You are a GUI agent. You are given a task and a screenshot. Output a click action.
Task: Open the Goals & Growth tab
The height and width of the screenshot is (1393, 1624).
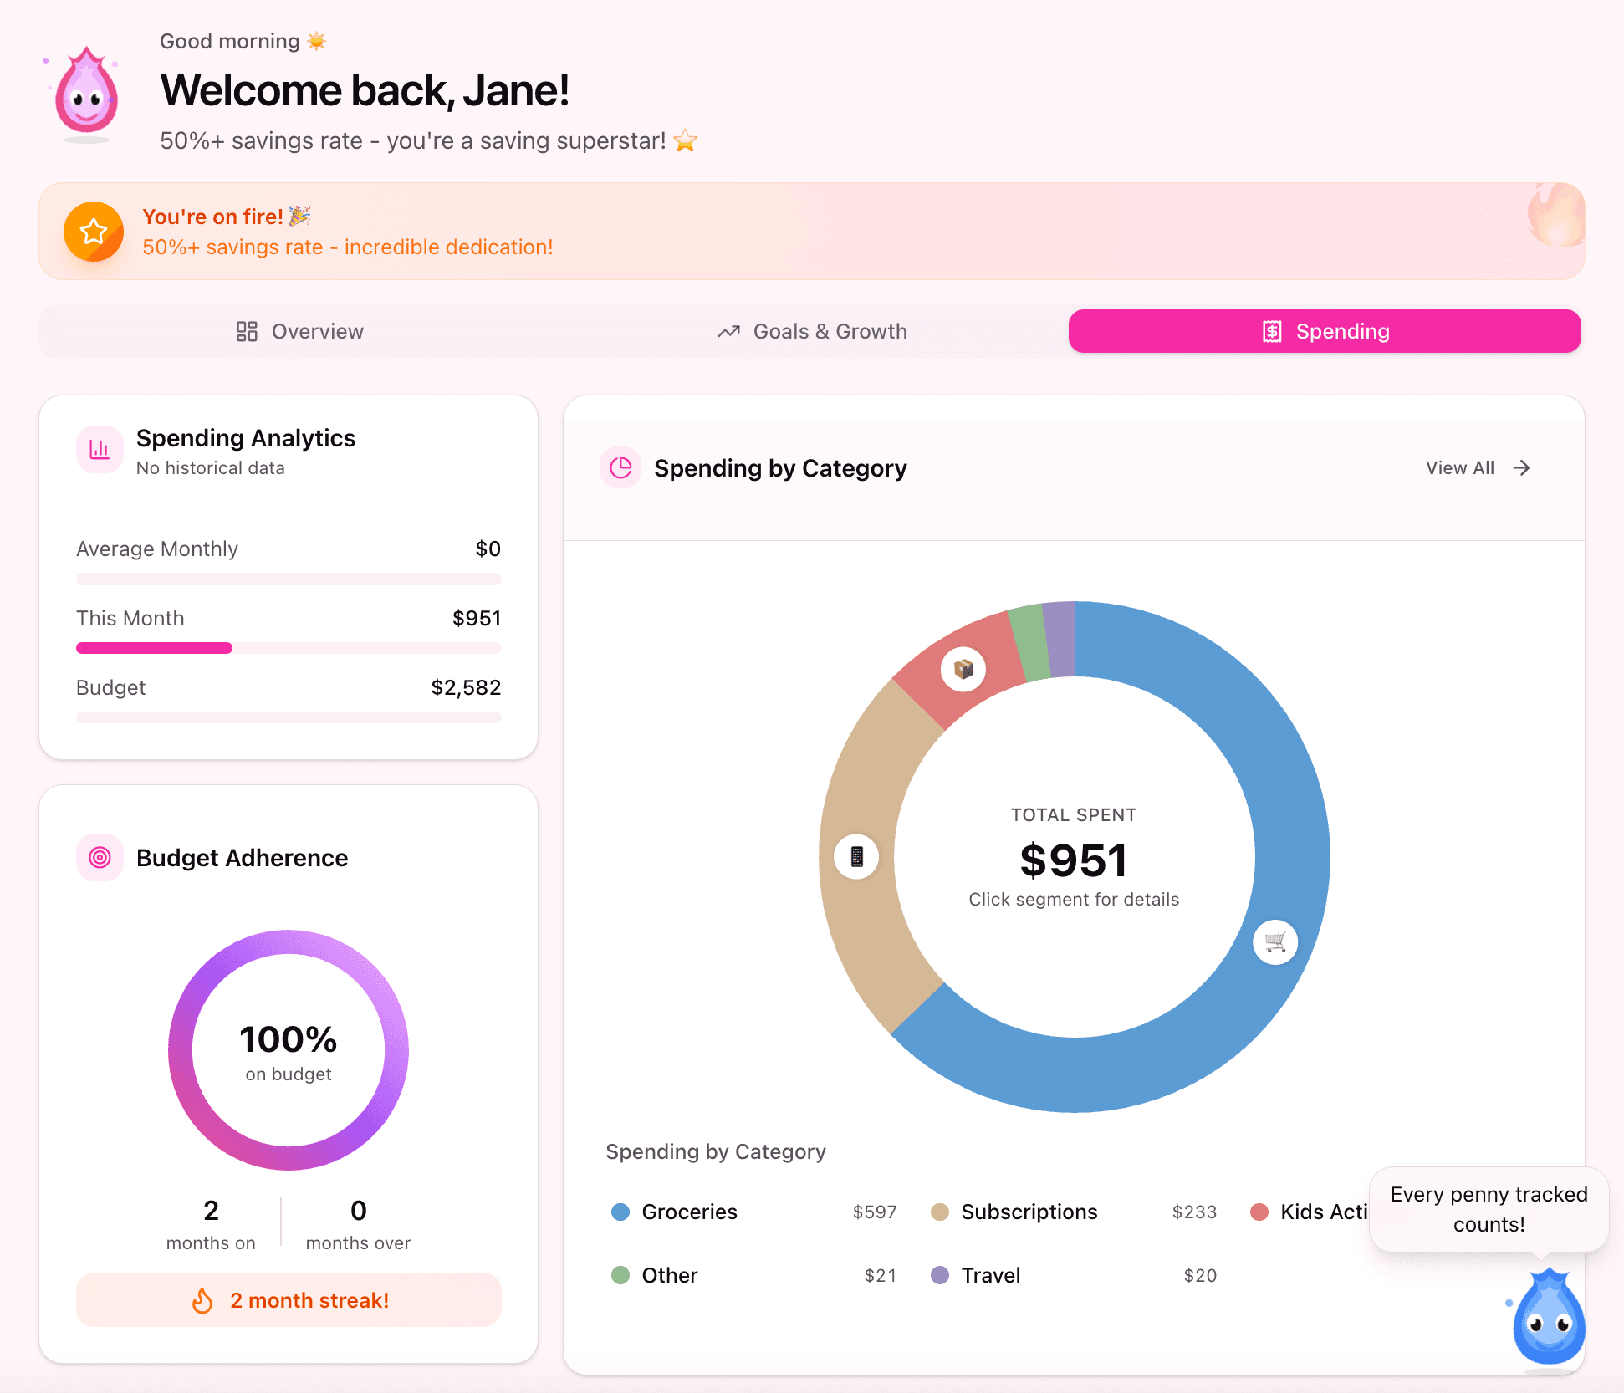pyautogui.click(x=811, y=331)
